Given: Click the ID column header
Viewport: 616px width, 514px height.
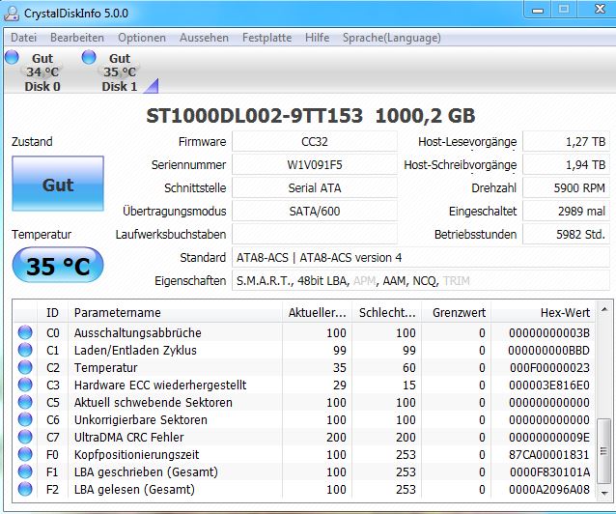Looking at the screenshot, I should (52, 312).
